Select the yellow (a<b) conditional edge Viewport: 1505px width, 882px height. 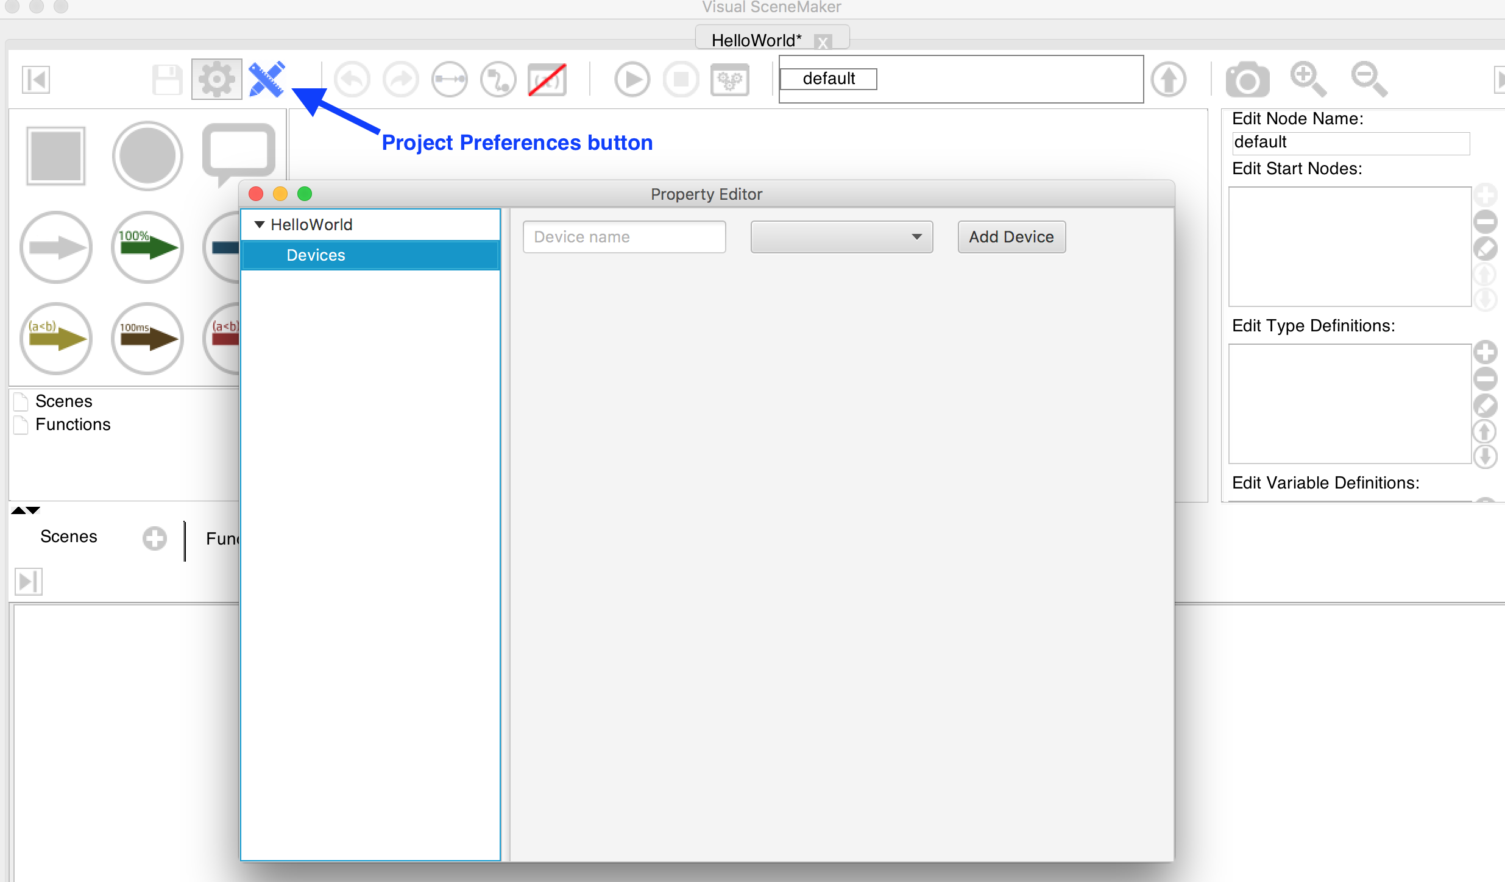pyautogui.click(x=56, y=338)
